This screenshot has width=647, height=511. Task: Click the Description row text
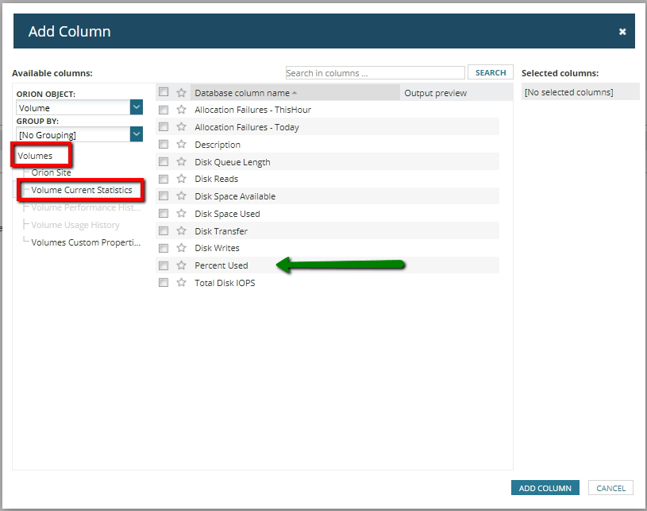(218, 145)
